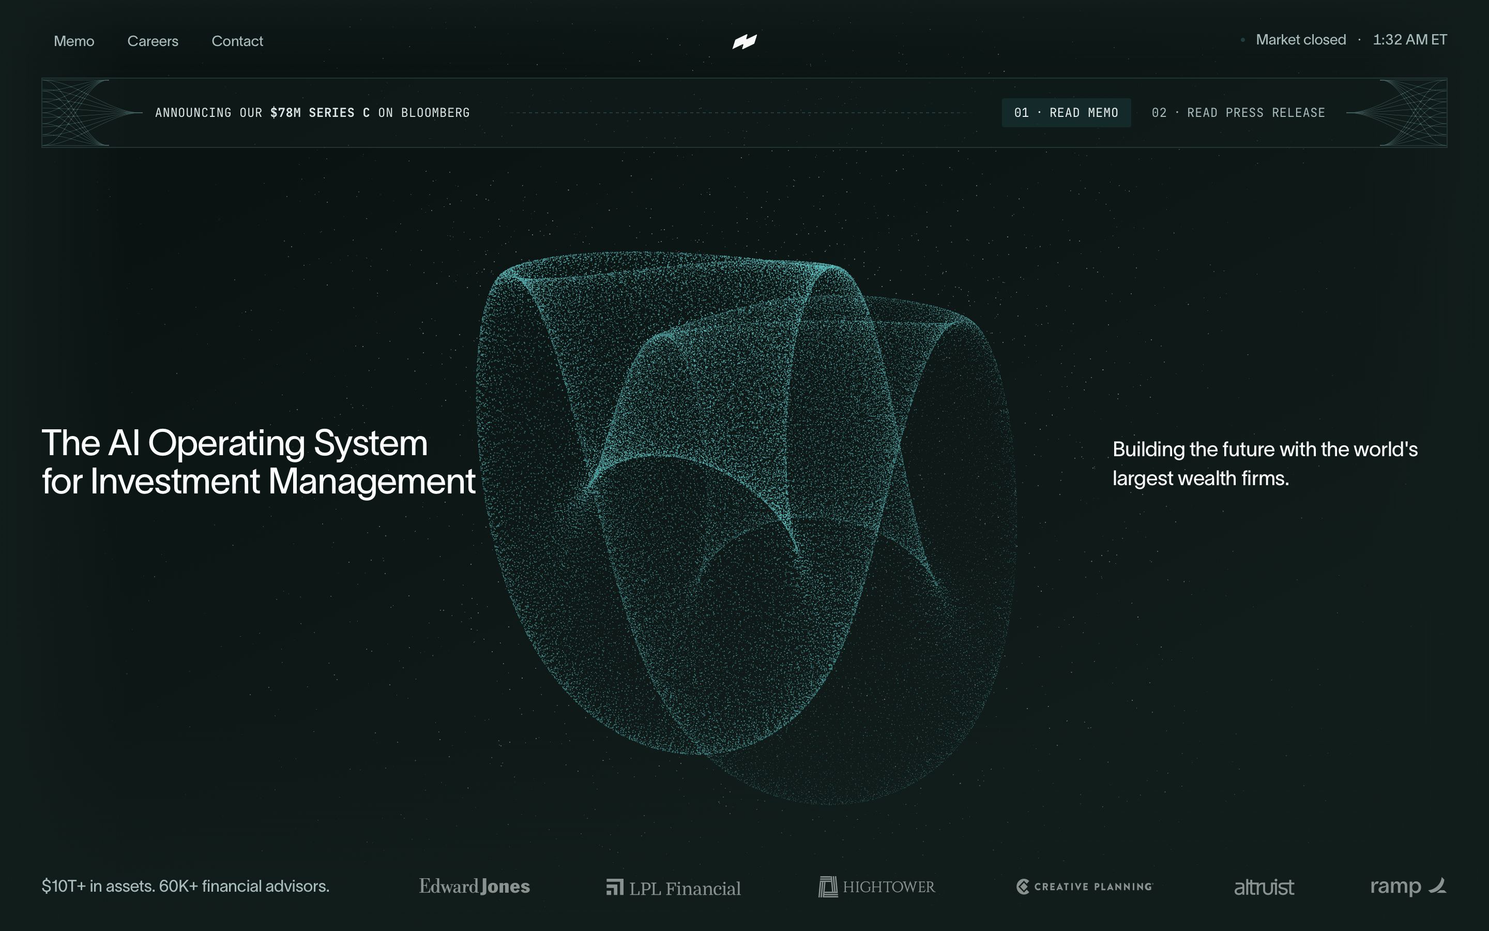The height and width of the screenshot is (931, 1489).
Task: Go to the Careers page
Action: pos(153,41)
